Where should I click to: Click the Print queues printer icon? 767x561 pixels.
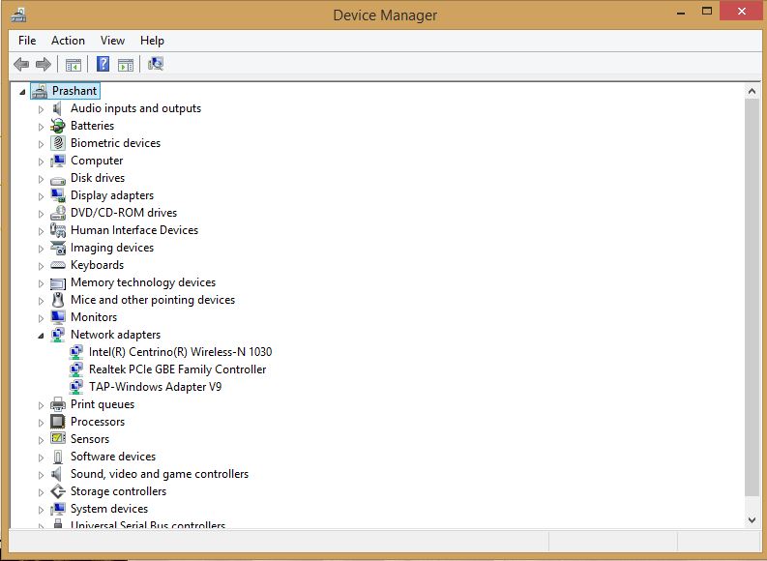click(x=58, y=404)
